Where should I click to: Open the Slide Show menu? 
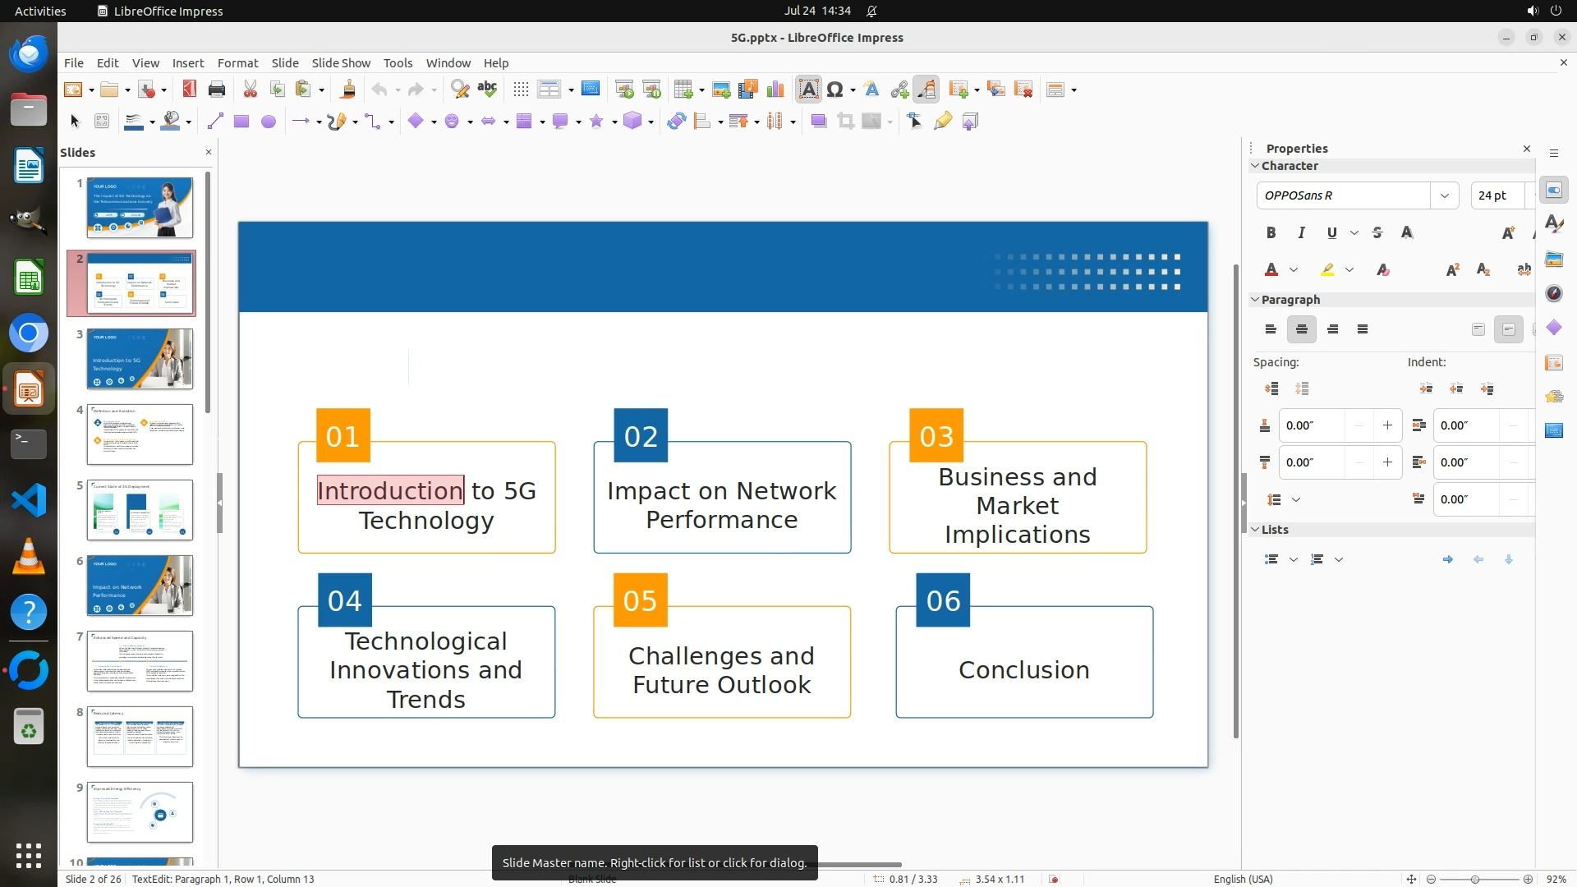[340, 62]
